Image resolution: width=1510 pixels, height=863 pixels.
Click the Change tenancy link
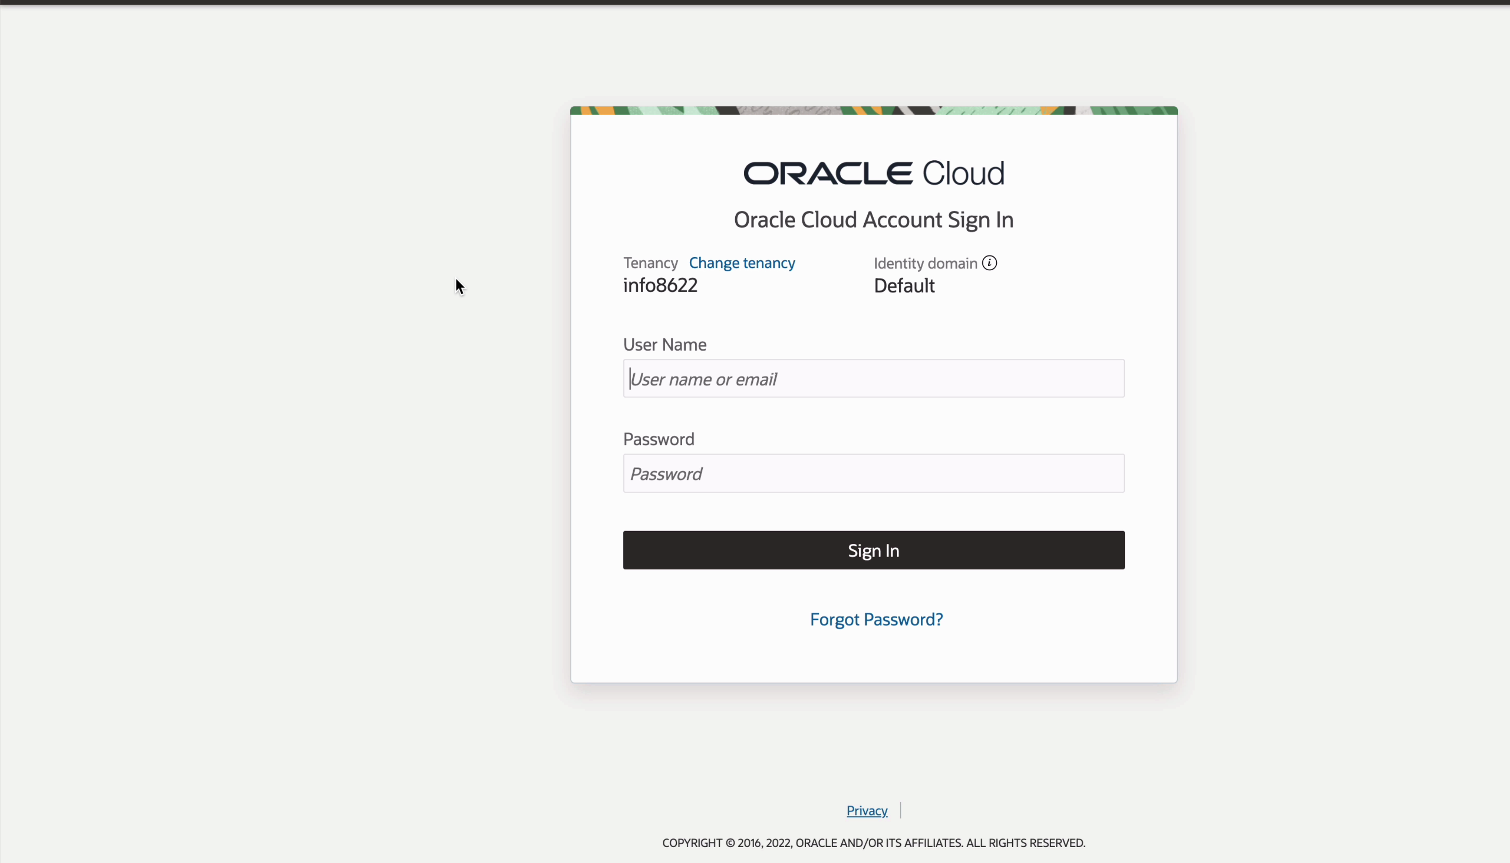point(742,263)
